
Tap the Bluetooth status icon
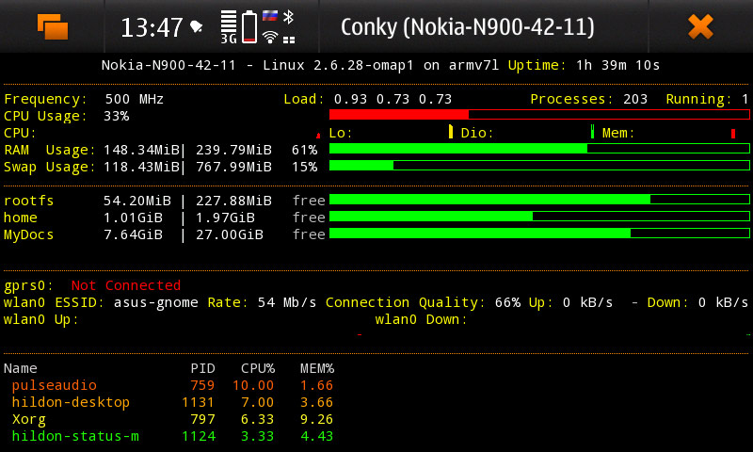[288, 17]
